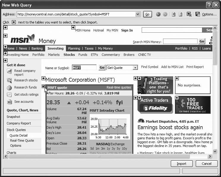Open the Investing tab

(x=56, y=48)
